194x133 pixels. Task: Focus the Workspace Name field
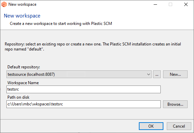click(x=83, y=89)
